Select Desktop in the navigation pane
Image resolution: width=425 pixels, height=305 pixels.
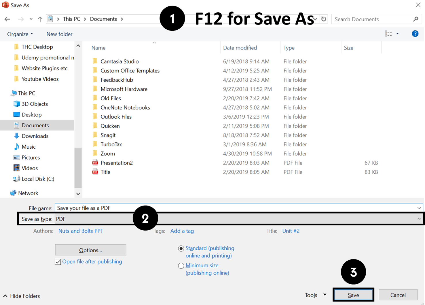[32, 115]
